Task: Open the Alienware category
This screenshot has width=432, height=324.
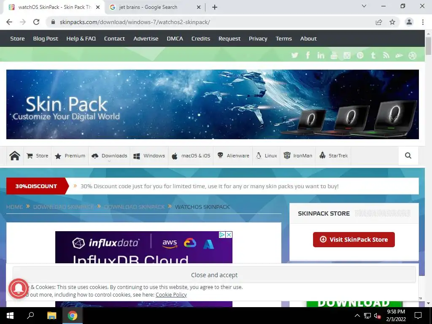Action: (233, 156)
